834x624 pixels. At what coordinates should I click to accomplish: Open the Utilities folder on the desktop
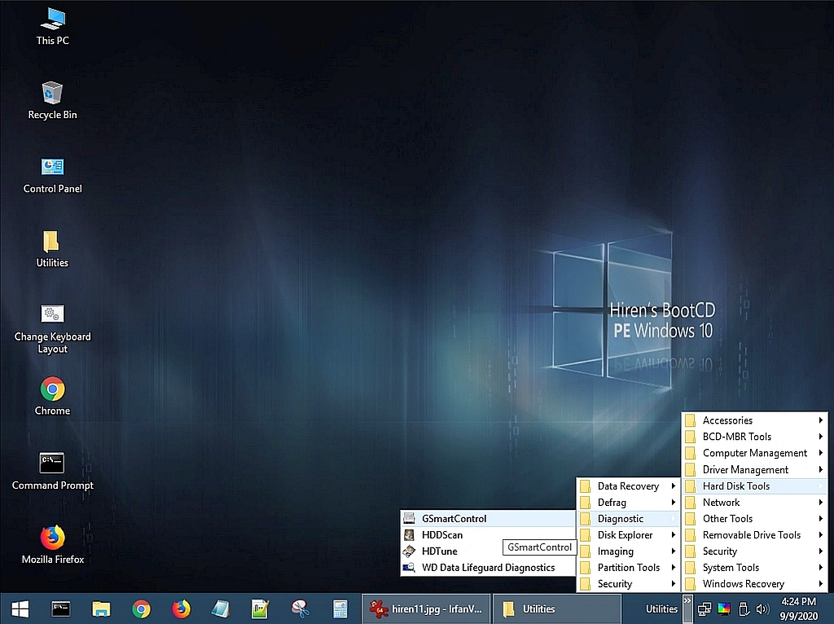pyautogui.click(x=52, y=249)
